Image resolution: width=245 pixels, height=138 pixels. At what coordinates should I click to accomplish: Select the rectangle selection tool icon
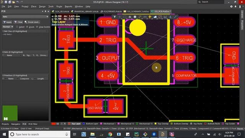click(125, 17)
